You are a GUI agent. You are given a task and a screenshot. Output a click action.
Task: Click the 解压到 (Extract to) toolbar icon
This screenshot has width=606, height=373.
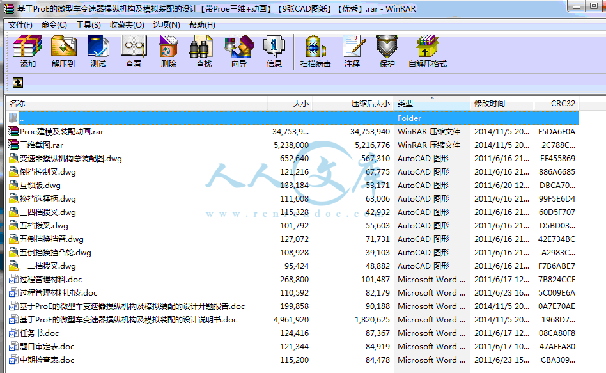pos(63,46)
